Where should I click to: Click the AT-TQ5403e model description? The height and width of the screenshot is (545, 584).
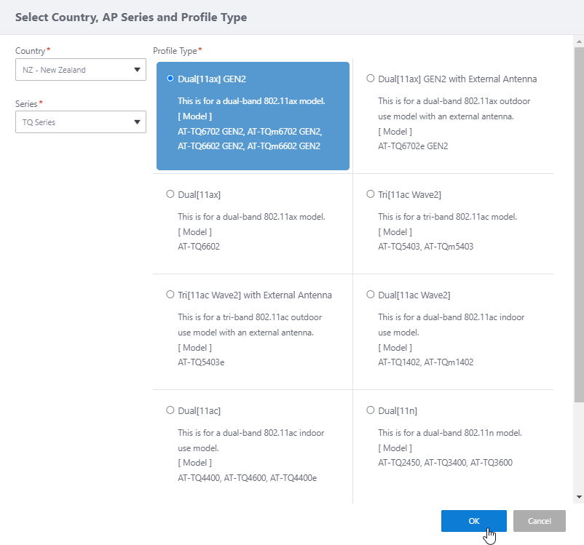point(201,362)
